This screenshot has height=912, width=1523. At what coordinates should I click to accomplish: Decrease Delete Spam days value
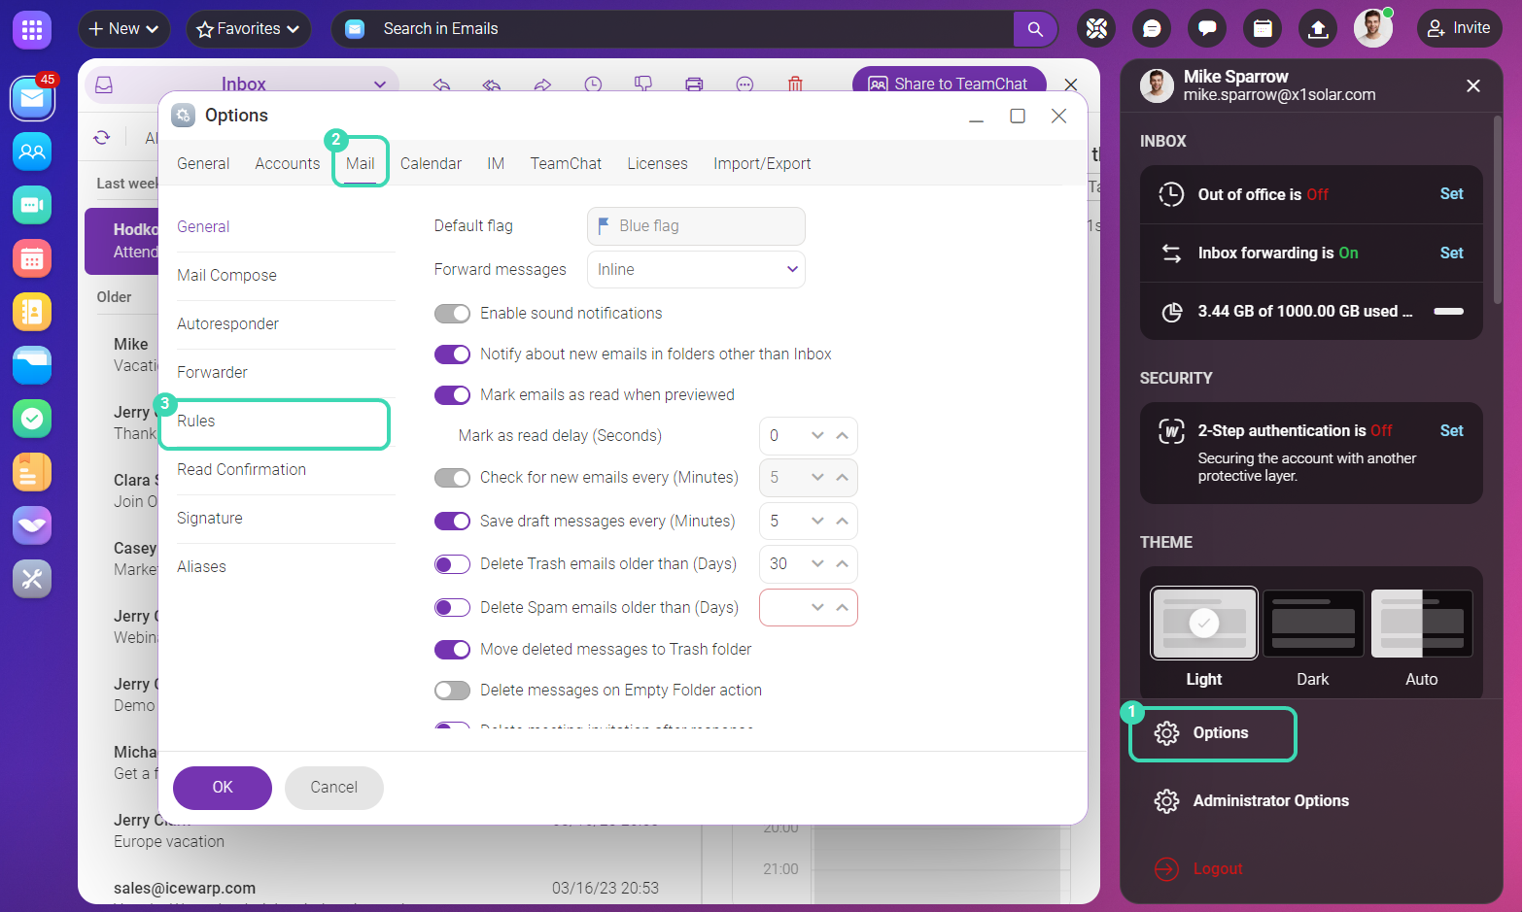[817, 608]
